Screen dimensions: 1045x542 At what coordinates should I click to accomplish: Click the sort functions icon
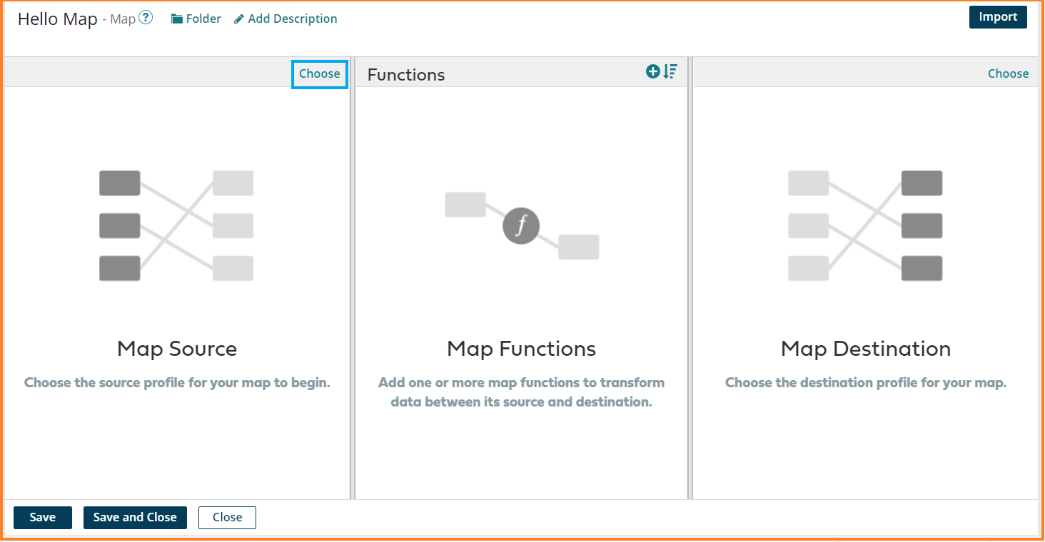[x=670, y=71]
